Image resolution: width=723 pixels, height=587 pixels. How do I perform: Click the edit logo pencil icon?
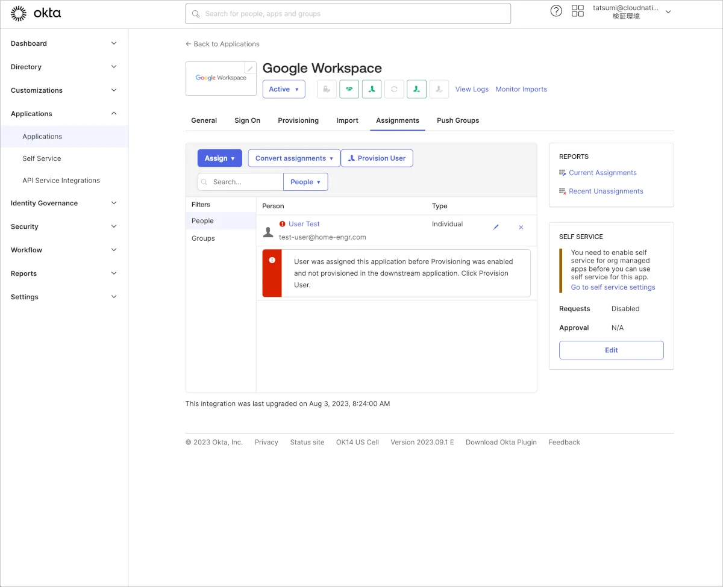click(x=250, y=68)
